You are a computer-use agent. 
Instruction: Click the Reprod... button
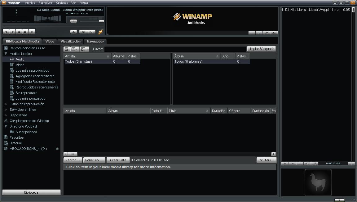click(x=73, y=160)
